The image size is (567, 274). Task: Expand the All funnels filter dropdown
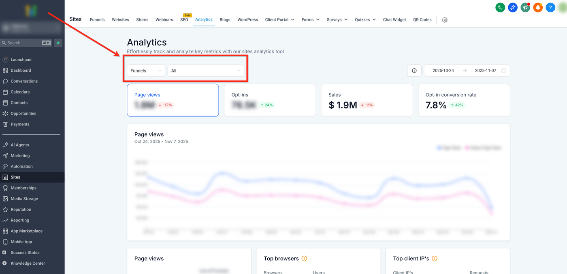pyautogui.click(x=206, y=71)
